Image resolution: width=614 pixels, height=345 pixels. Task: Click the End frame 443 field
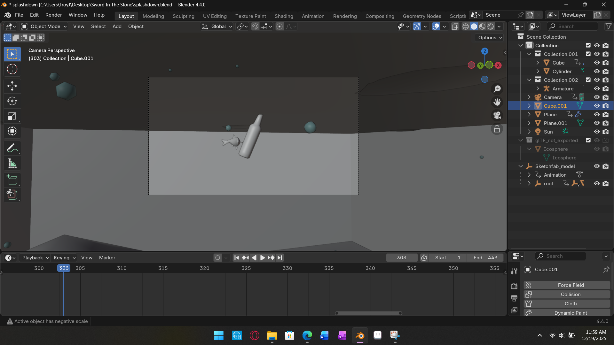pos(485,258)
